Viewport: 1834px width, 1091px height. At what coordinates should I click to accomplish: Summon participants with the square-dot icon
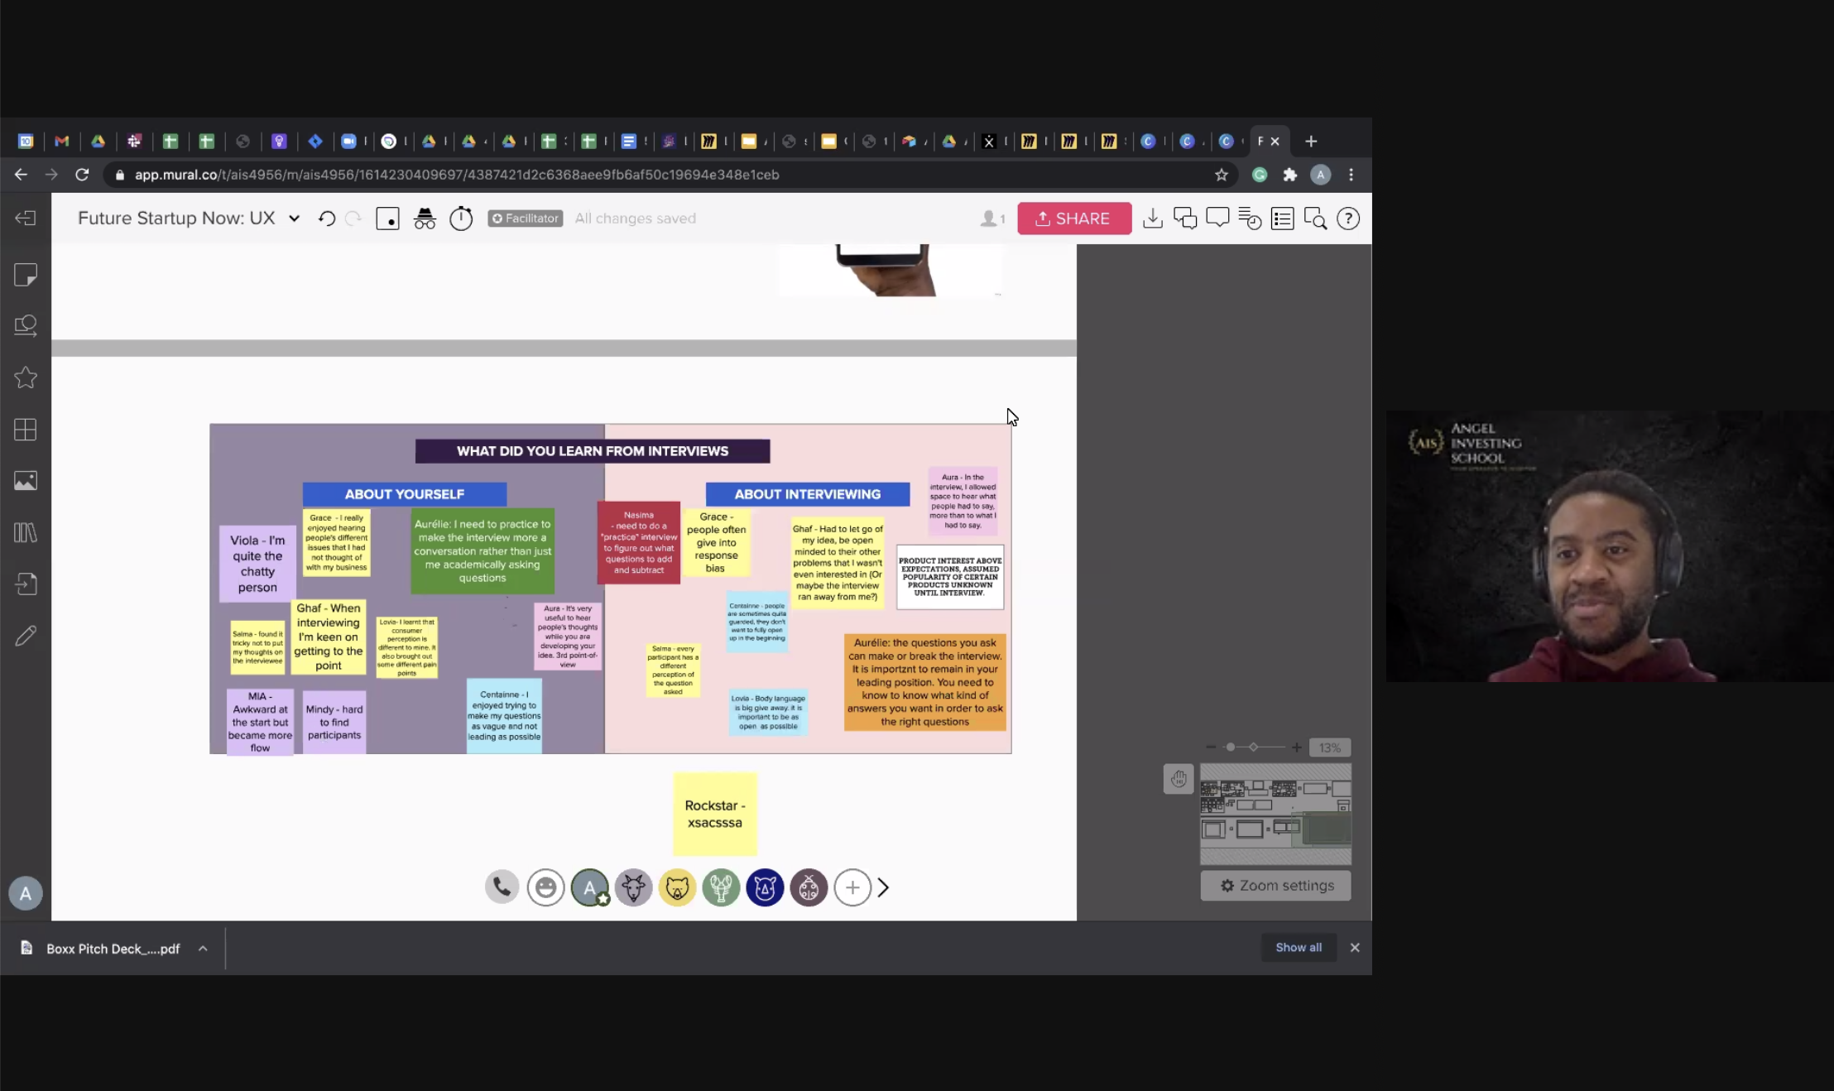tap(387, 219)
